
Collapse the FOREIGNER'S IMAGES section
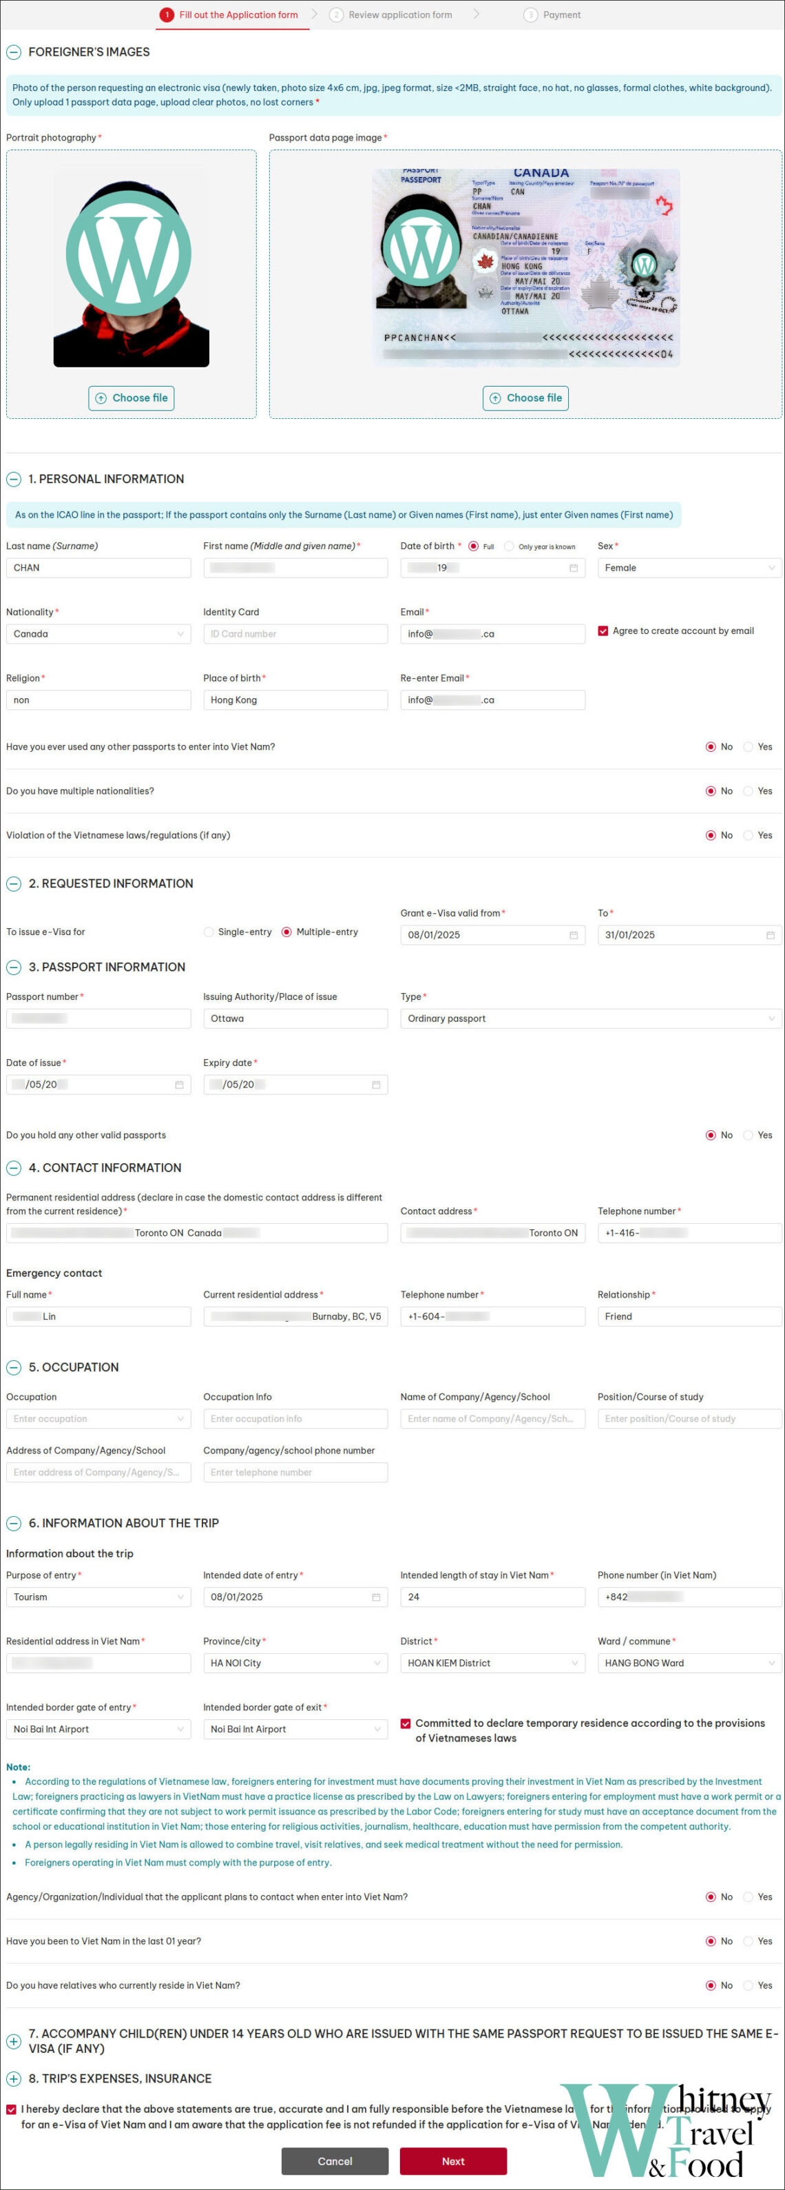[14, 52]
